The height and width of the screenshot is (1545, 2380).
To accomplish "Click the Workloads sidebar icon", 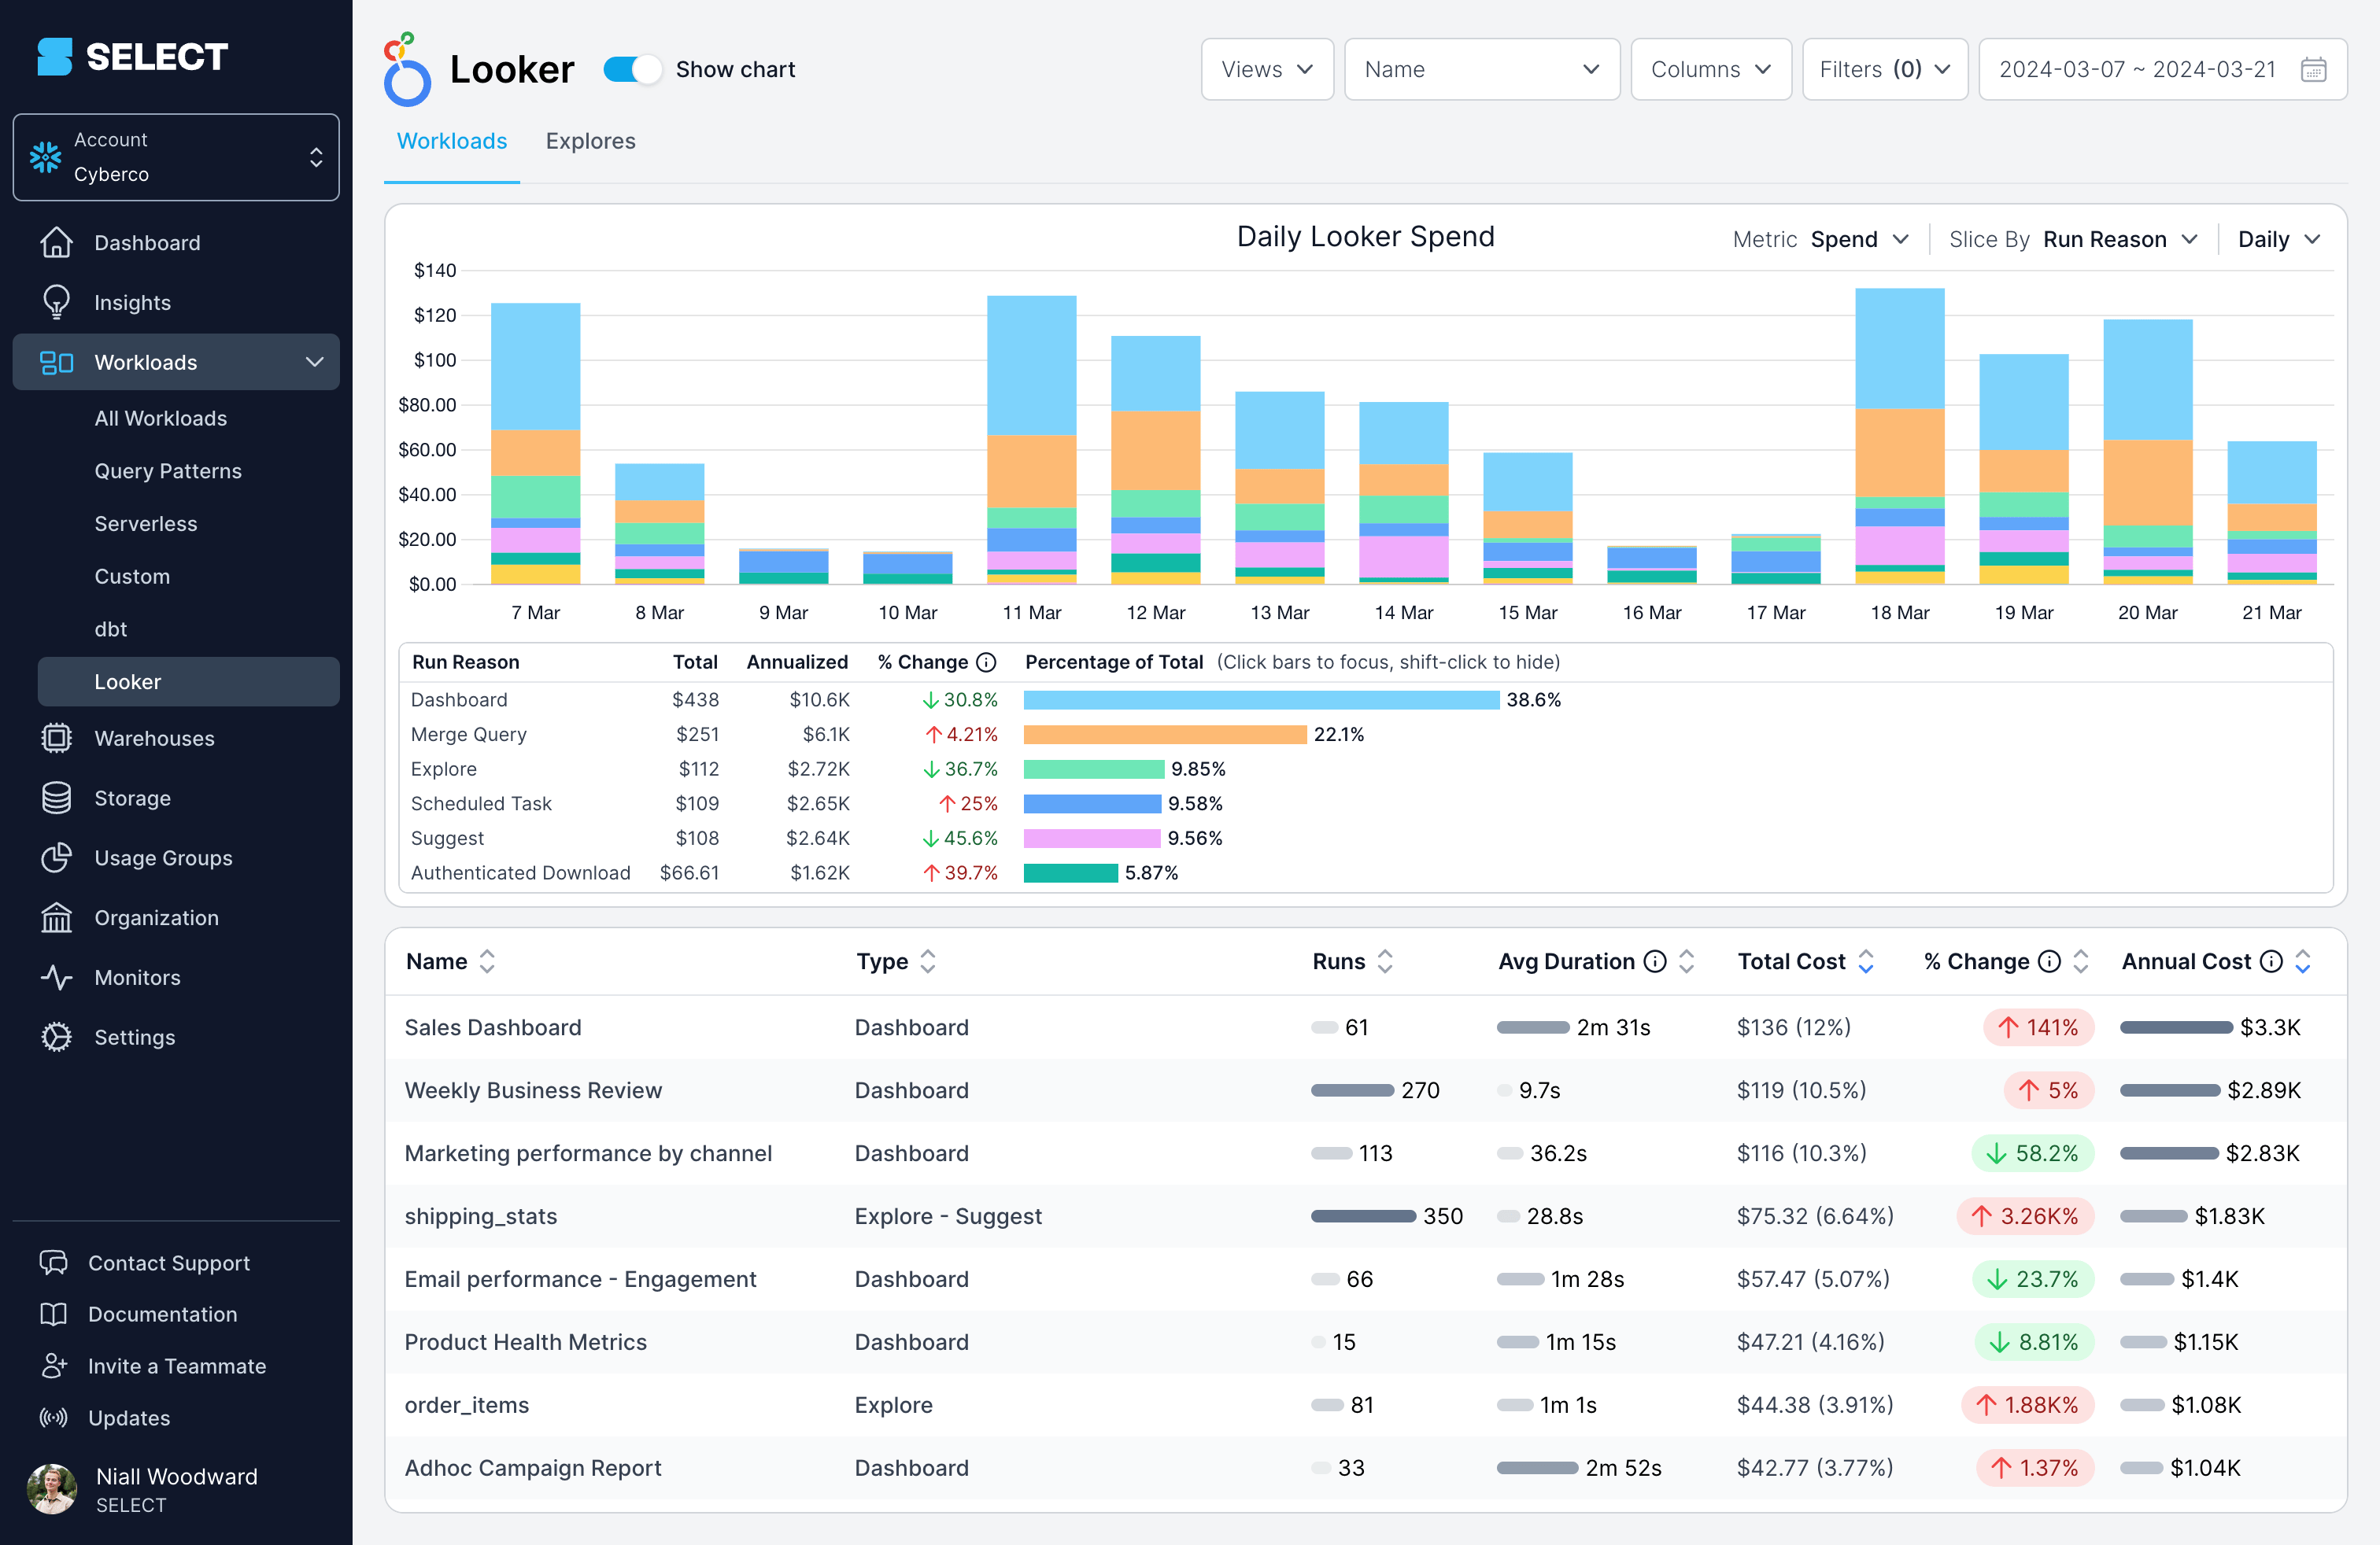I will pyautogui.click(x=56, y=362).
